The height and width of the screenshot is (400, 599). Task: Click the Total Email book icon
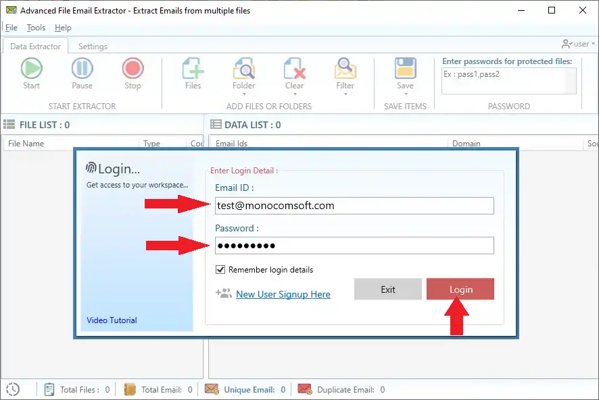click(130, 389)
